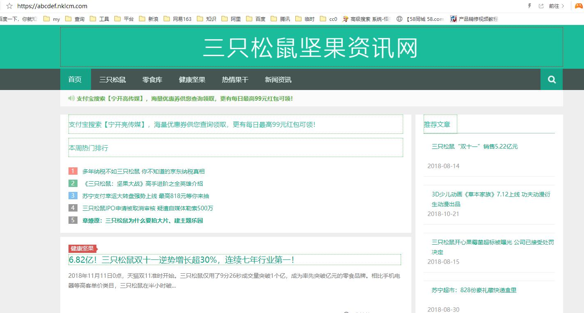Open the 热情果干 navigation item
This screenshot has height=313, width=584.
point(235,79)
